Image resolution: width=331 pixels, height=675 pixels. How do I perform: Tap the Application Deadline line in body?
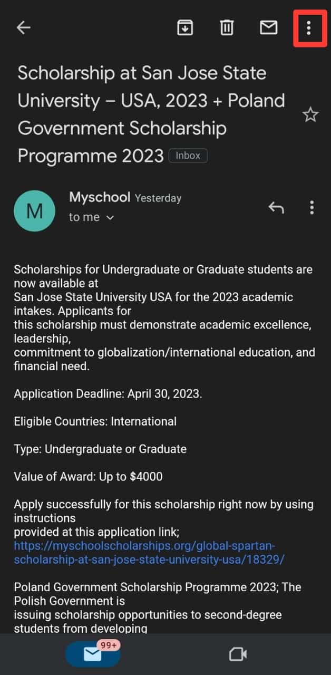(x=108, y=394)
